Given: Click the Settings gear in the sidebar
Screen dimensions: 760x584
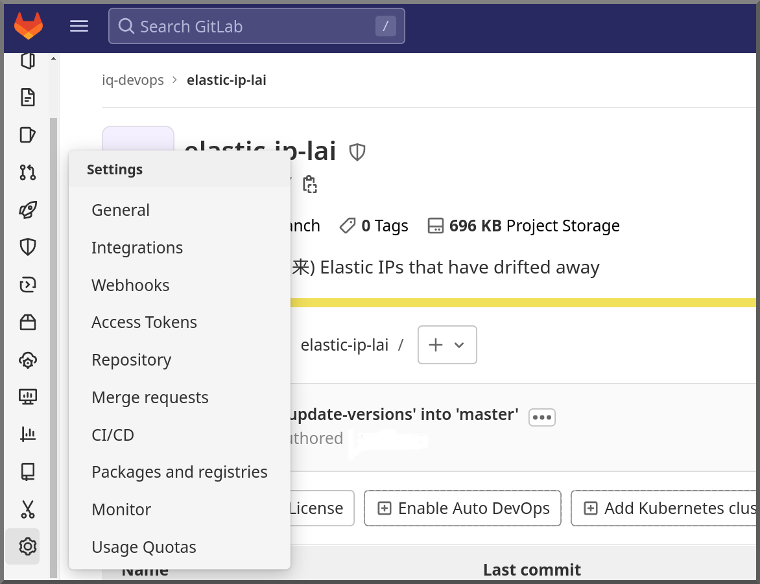Looking at the screenshot, I should 28,546.
